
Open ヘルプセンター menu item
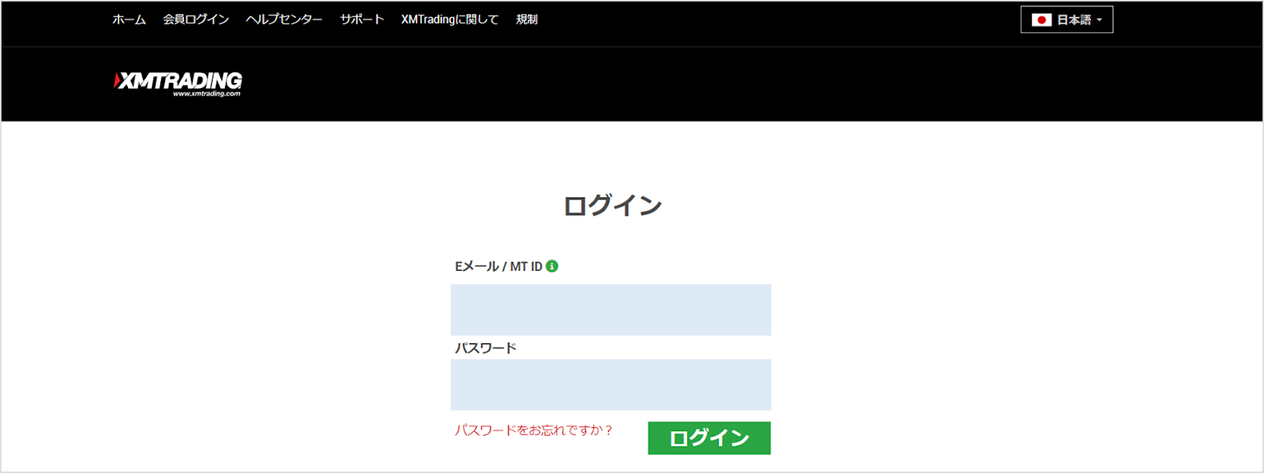click(284, 19)
